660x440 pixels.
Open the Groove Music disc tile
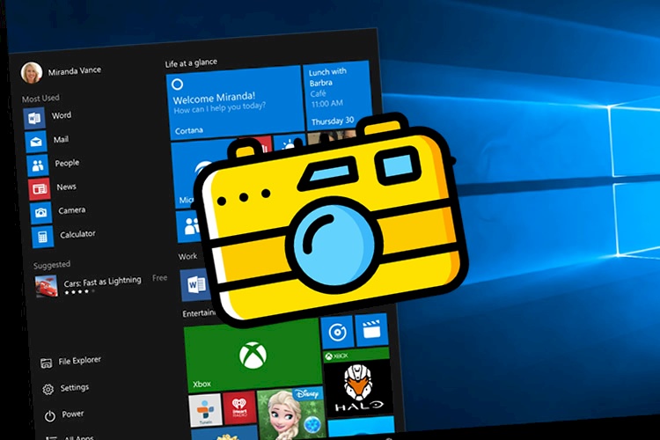coord(337,333)
